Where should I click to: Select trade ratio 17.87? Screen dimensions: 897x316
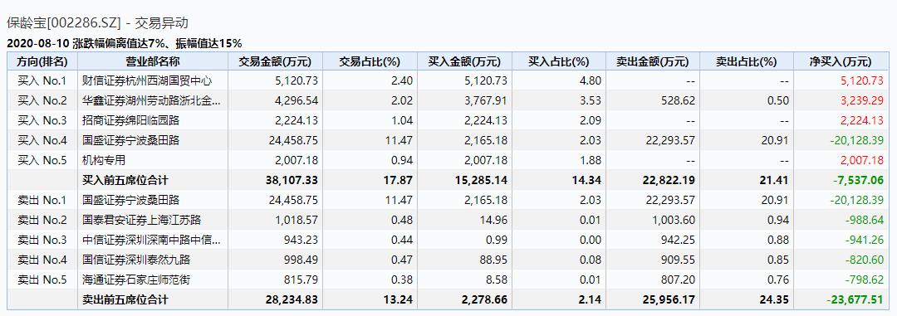coord(398,181)
